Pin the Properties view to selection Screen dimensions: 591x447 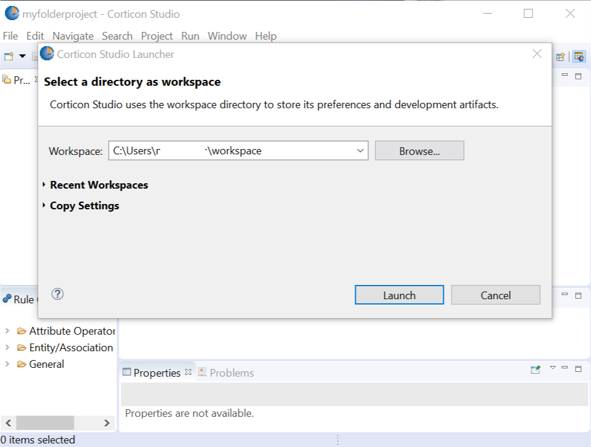(x=535, y=370)
